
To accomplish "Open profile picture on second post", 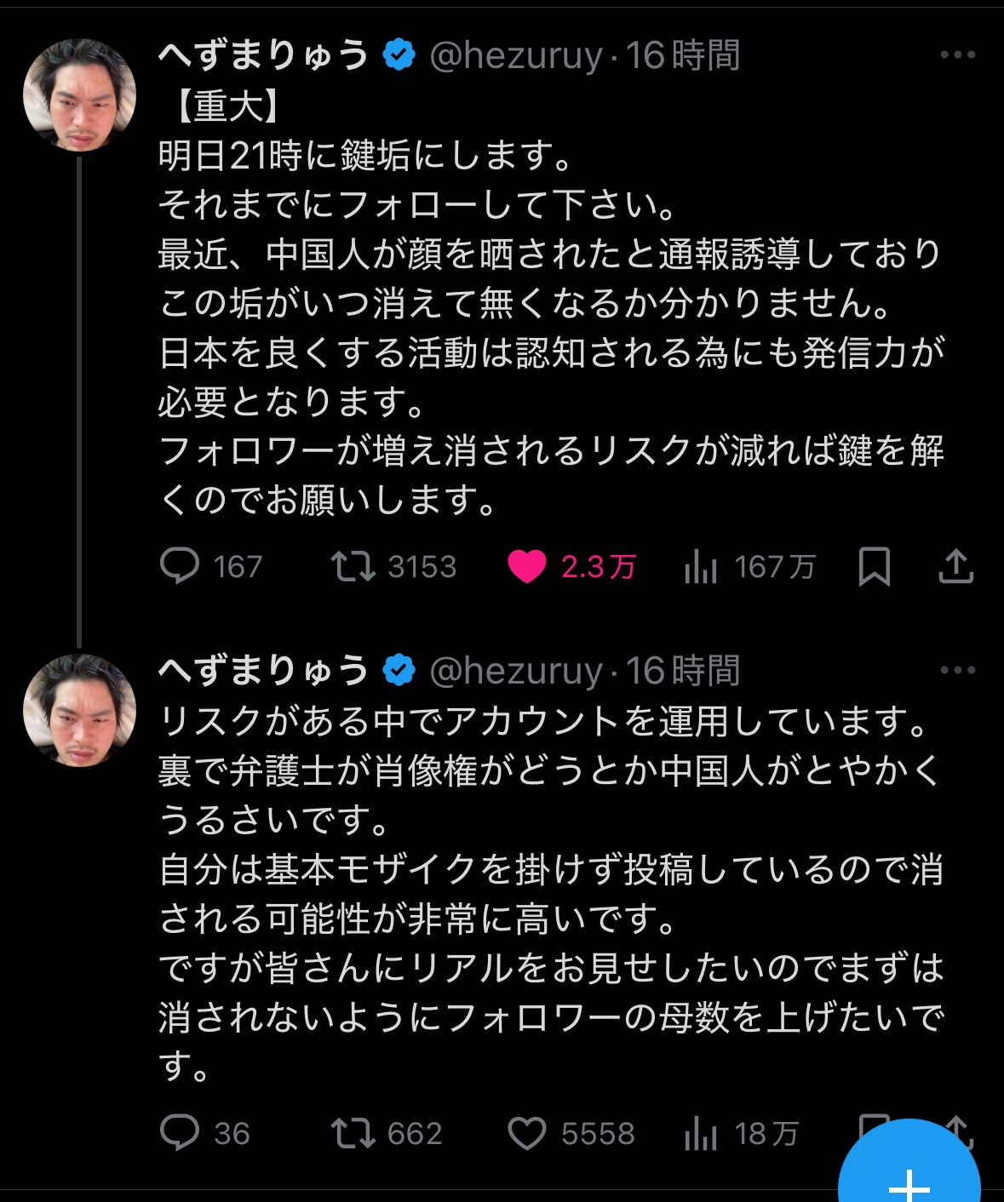I will pos(79,711).
